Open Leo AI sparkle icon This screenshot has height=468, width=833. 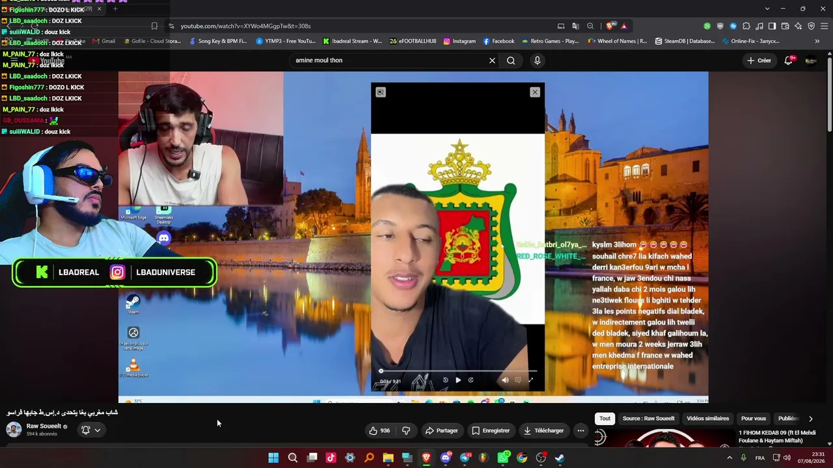[x=798, y=26]
